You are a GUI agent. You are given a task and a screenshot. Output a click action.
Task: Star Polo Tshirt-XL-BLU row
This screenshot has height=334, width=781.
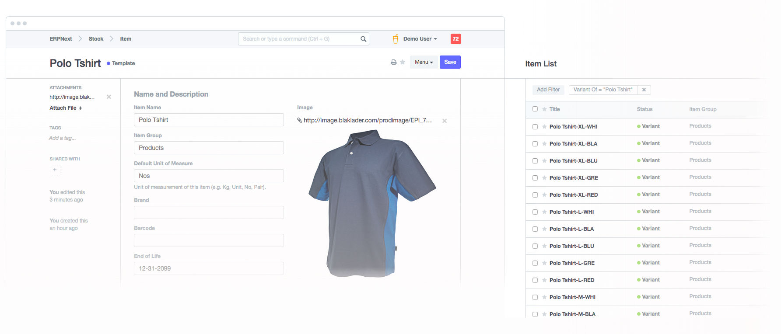544,161
